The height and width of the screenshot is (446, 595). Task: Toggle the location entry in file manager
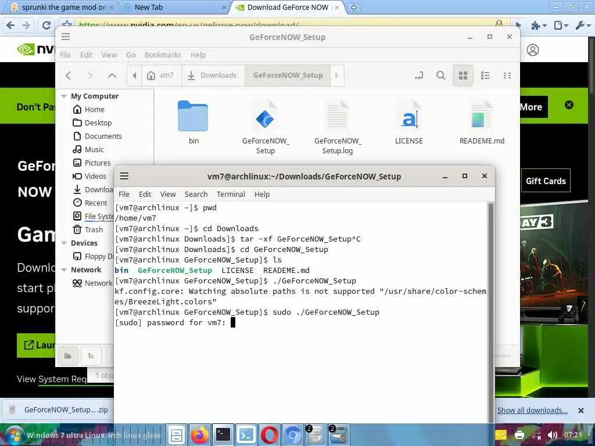(x=419, y=75)
